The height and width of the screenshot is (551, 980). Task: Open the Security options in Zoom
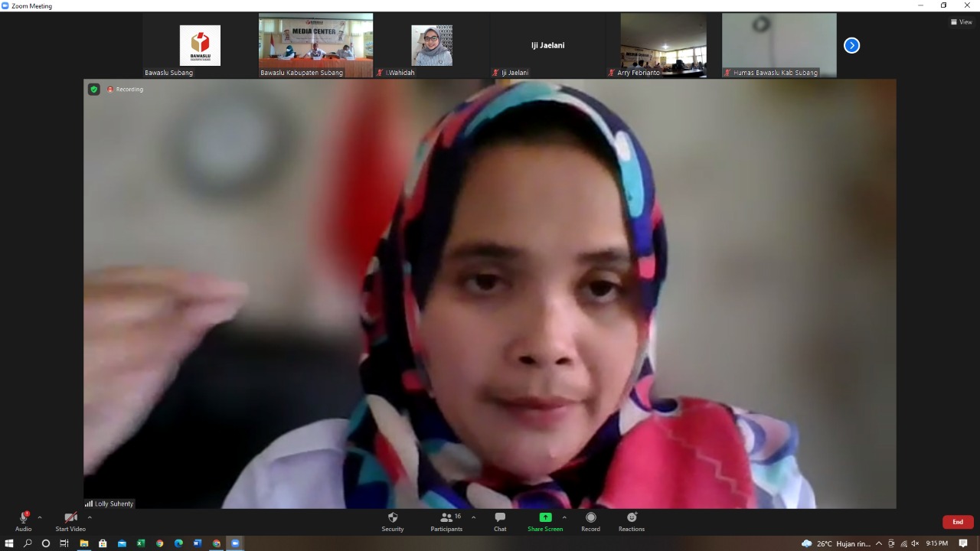(392, 522)
